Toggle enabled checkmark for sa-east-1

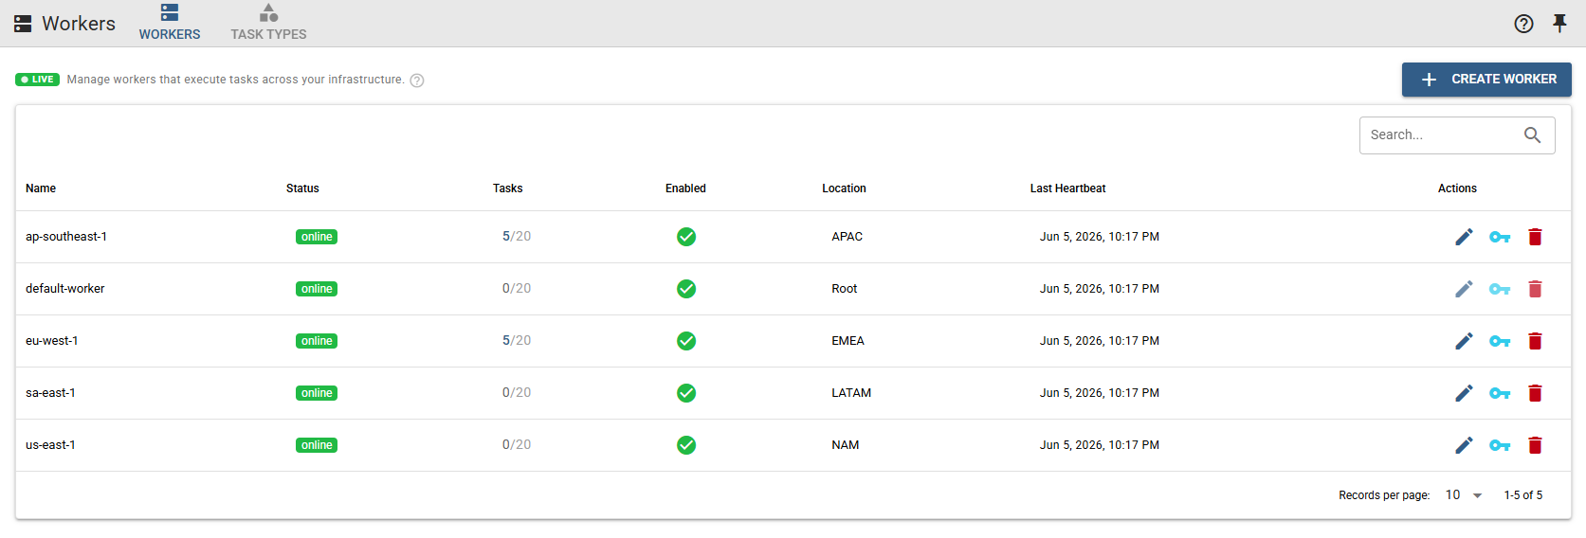click(x=686, y=393)
